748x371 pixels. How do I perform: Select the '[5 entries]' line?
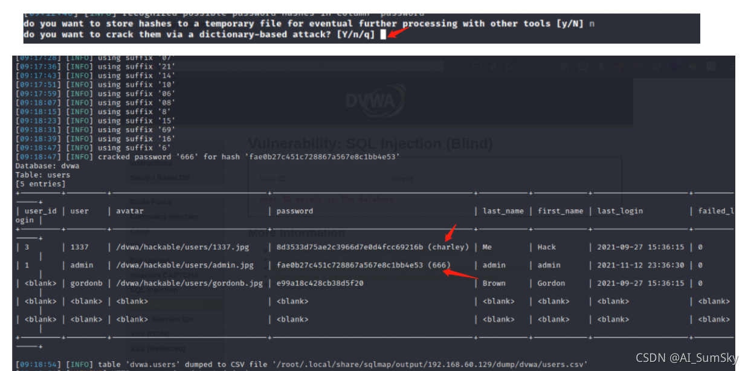pos(40,184)
